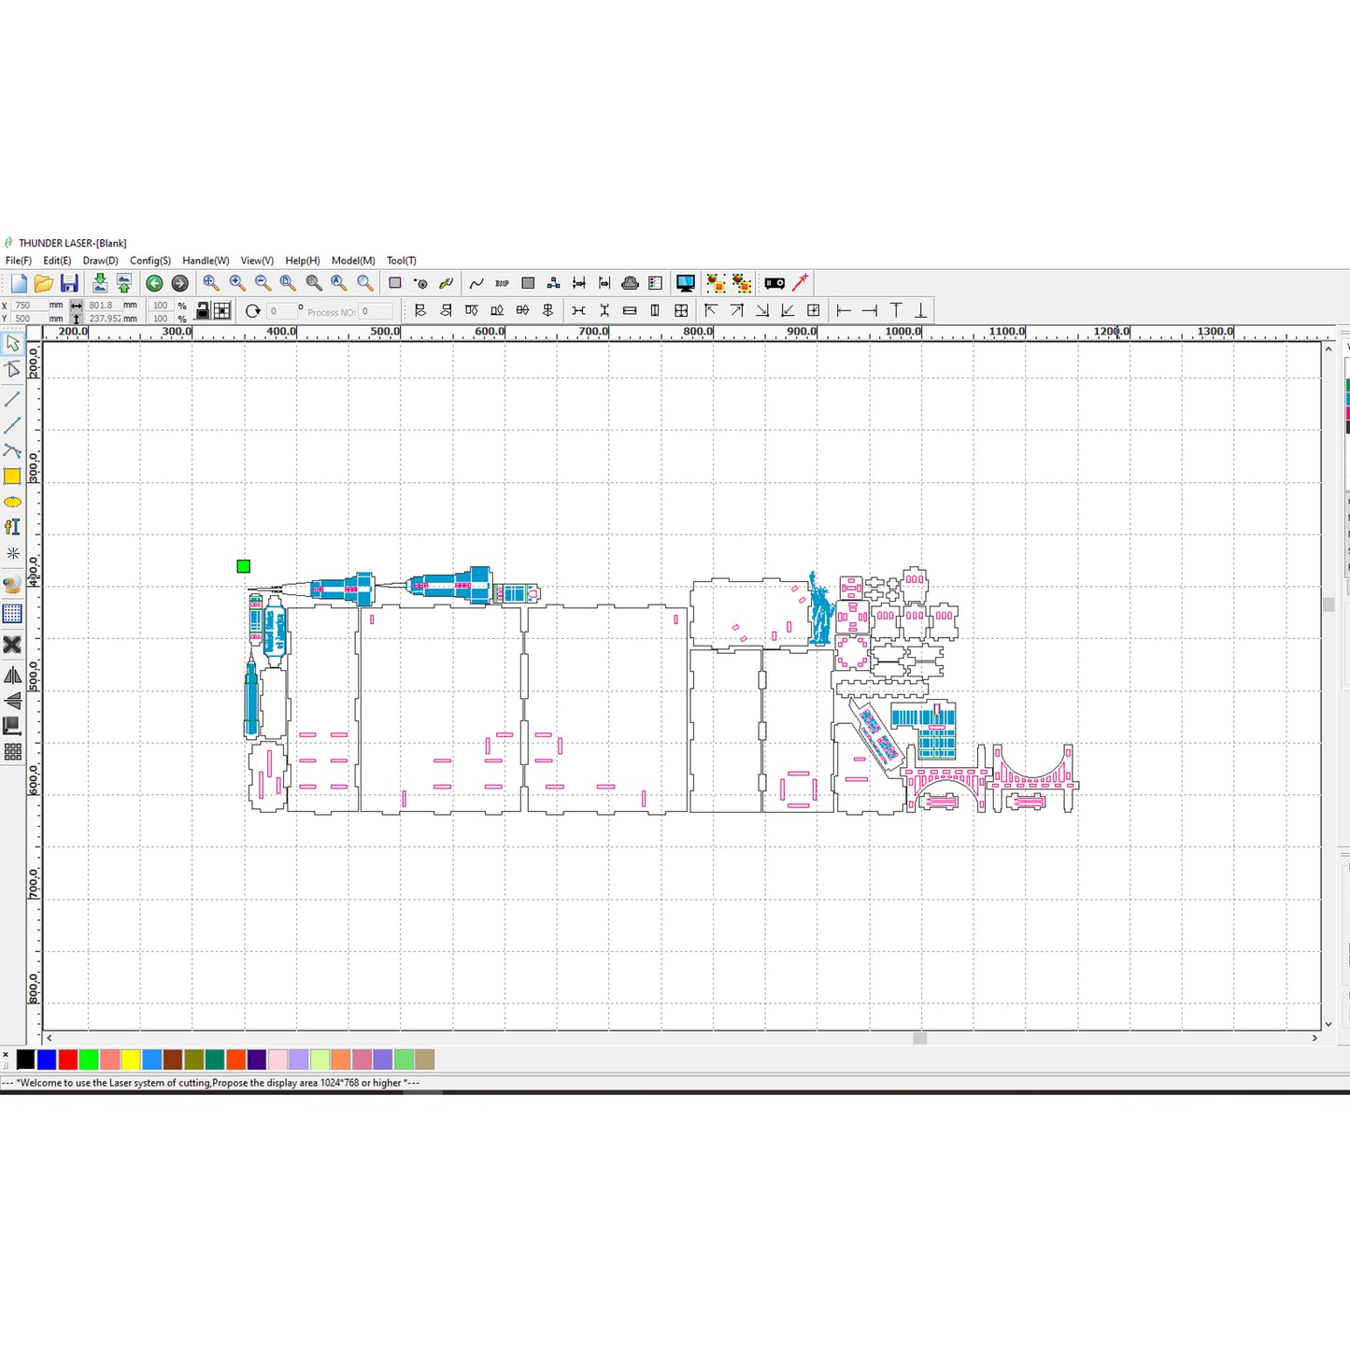Open the BMP bitmap handling tool

click(502, 283)
